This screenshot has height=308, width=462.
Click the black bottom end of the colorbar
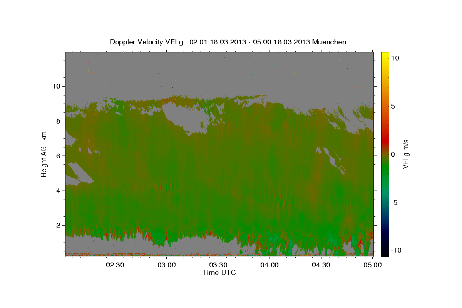pos(385,253)
